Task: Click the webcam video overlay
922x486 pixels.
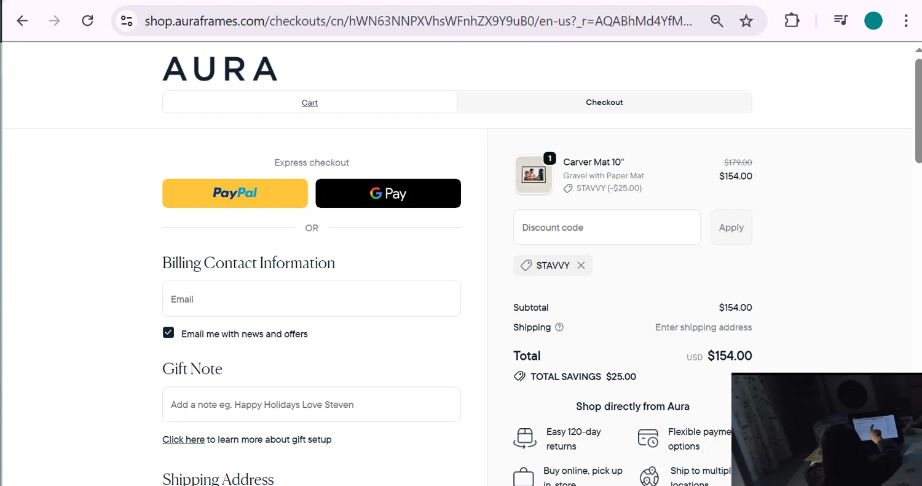Action: pos(827,429)
